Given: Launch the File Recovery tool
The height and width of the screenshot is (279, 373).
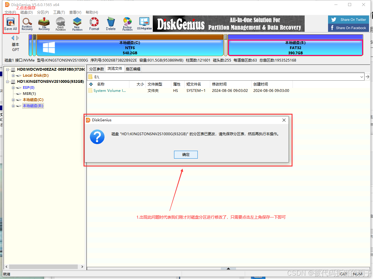Looking at the screenshot, I should [x=44, y=24].
